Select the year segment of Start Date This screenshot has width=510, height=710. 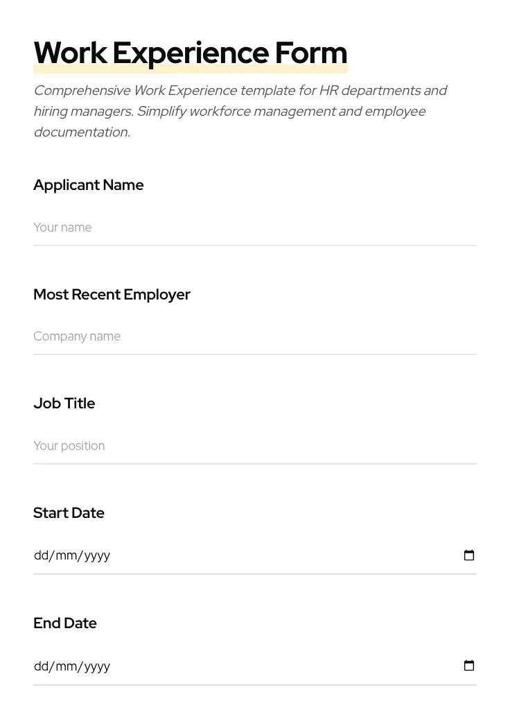click(97, 555)
